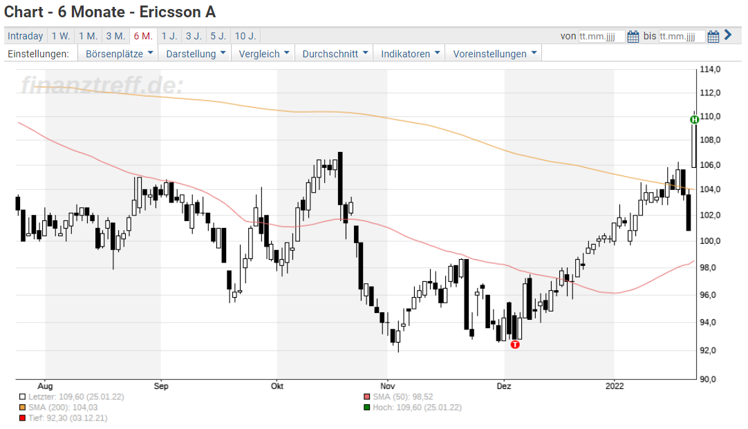Click the 112,0 price axis label

[x=710, y=93]
